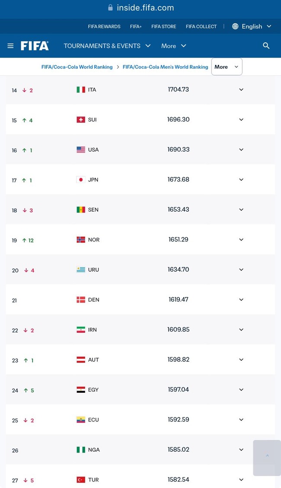The height and width of the screenshot is (488, 281).
Task: Expand the SEN row chevron
Action: pyautogui.click(x=241, y=210)
